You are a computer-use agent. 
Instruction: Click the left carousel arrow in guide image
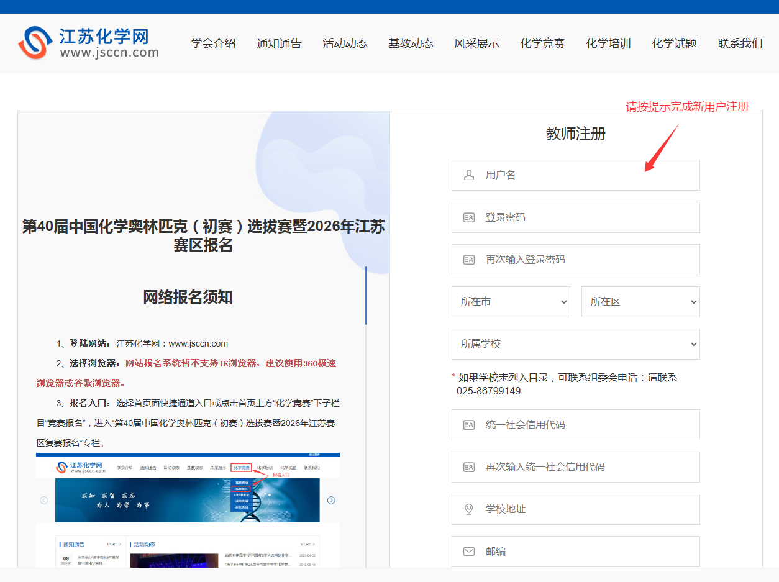43,500
